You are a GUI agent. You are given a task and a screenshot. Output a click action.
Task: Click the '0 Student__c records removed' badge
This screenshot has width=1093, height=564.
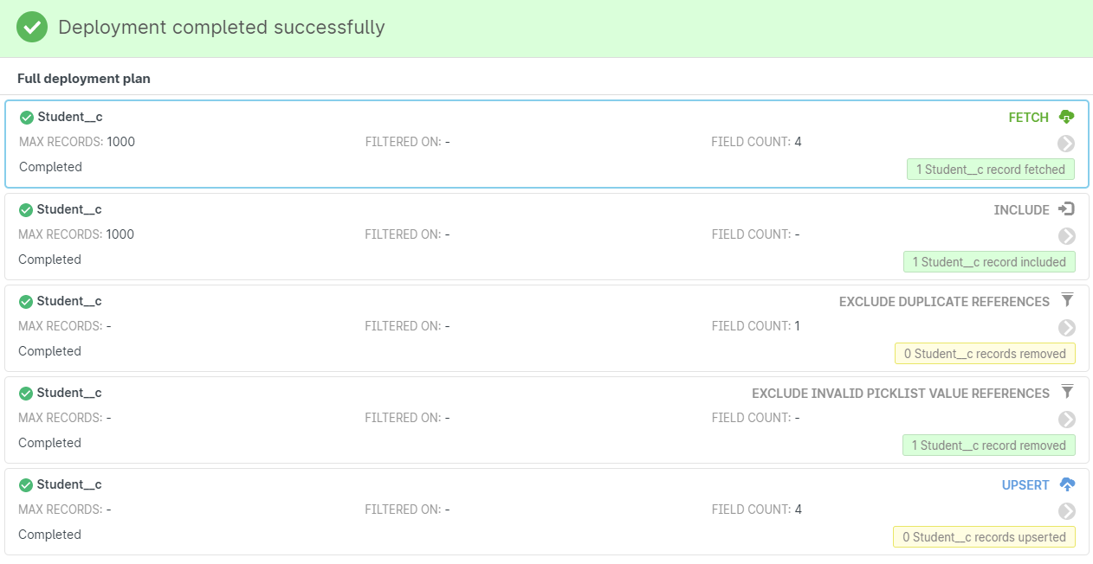(985, 354)
